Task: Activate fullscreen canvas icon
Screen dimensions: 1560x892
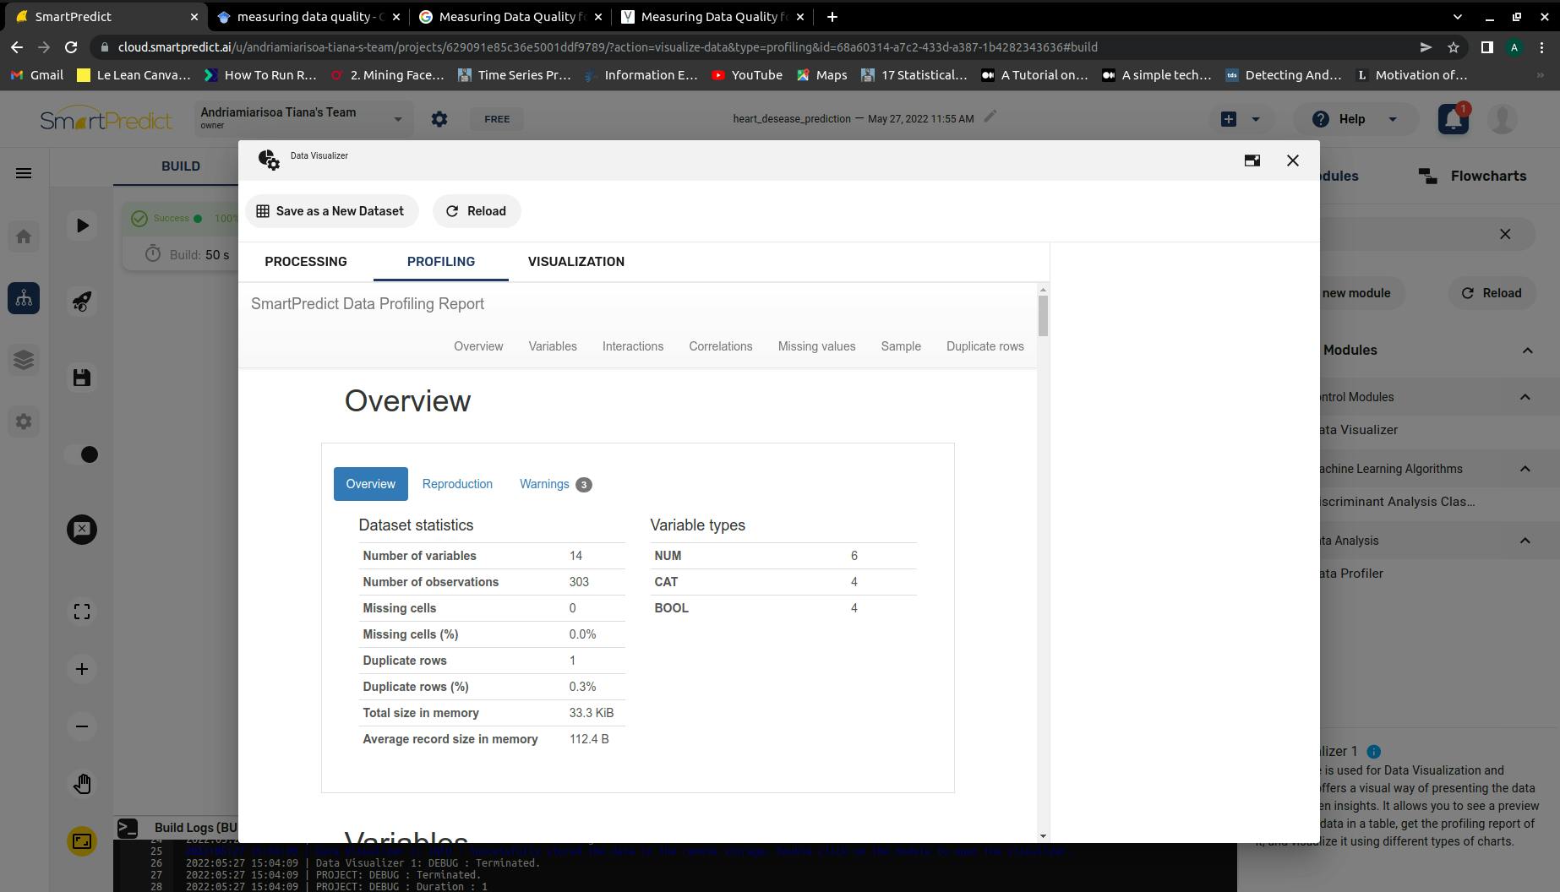Action: (x=82, y=612)
